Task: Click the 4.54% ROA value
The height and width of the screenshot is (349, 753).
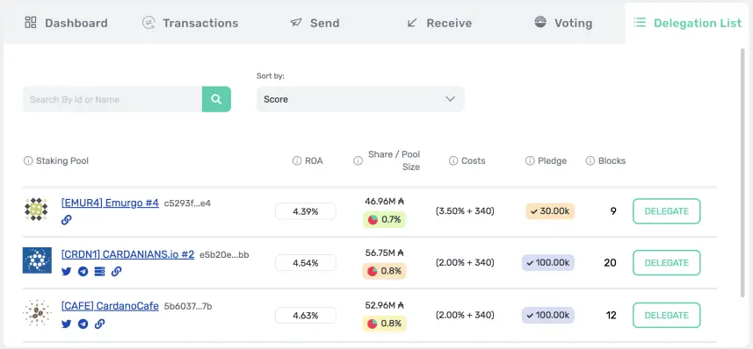Action: pyautogui.click(x=306, y=263)
